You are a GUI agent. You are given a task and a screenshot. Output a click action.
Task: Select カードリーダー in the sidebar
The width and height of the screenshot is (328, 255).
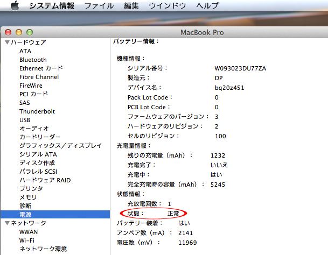pyautogui.click(x=40, y=137)
